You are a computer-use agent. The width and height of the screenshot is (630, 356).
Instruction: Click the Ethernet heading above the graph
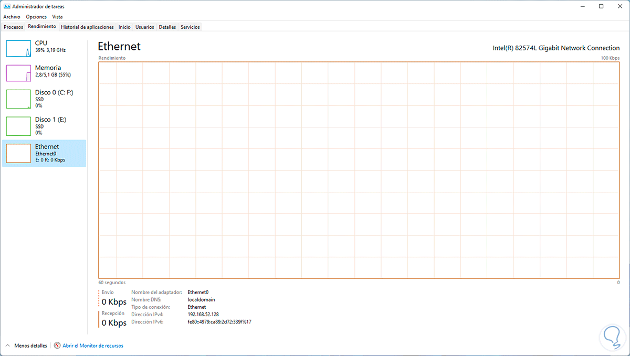tap(119, 47)
